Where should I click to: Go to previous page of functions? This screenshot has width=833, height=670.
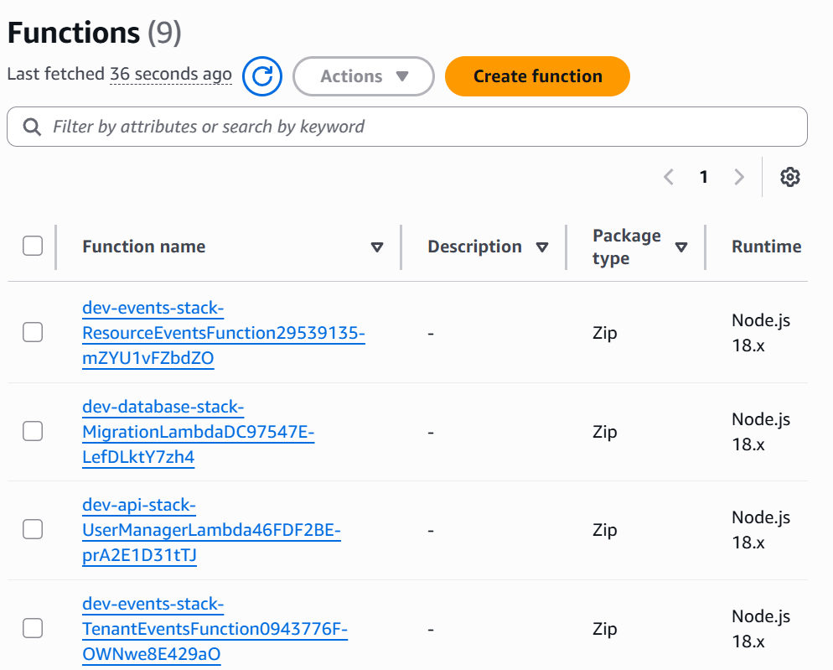coord(669,177)
